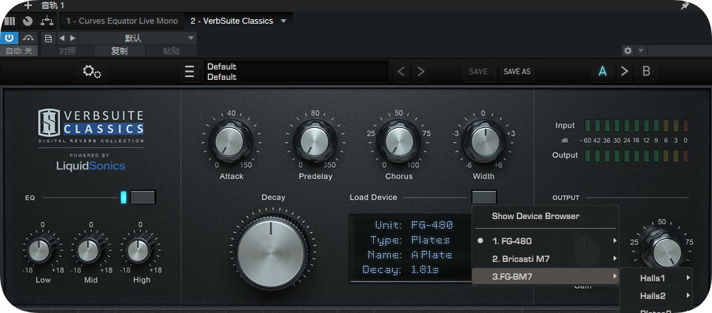The height and width of the screenshot is (313, 712).
Task: Expand the 2. Bricasti M7 submenu arrow
Action: [x=614, y=258]
